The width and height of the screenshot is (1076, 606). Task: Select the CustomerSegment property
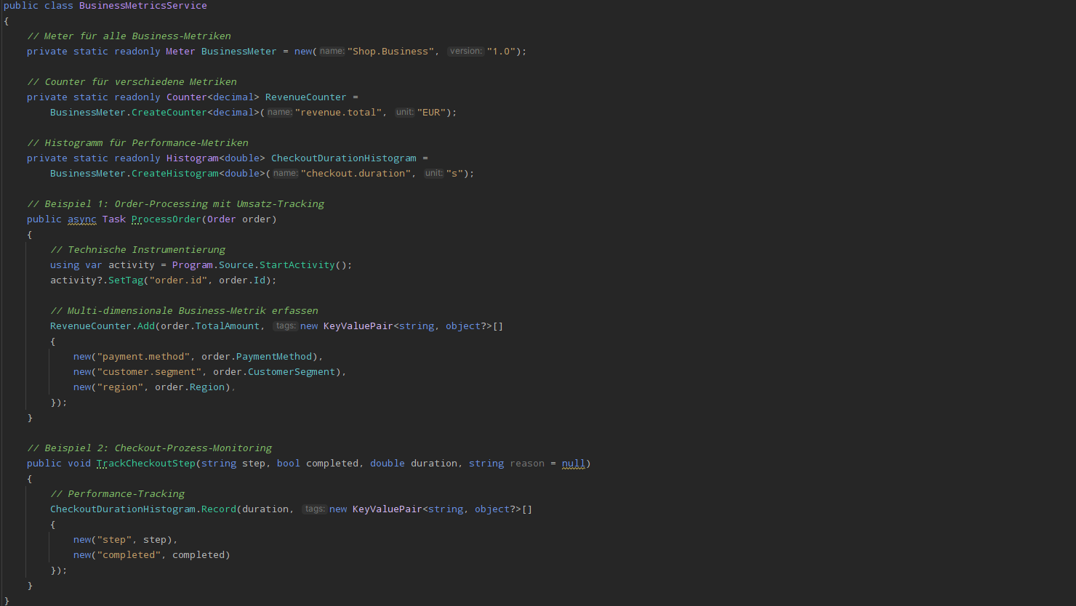[291, 372]
